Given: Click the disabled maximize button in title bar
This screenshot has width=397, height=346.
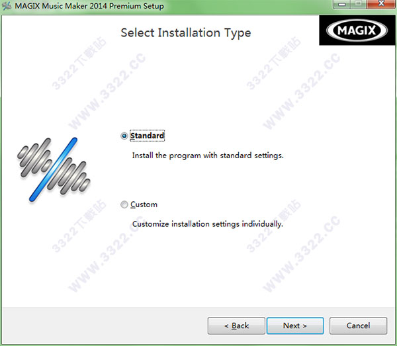Looking at the screenshot, I should pyautogui.click(x=359, y=4).
